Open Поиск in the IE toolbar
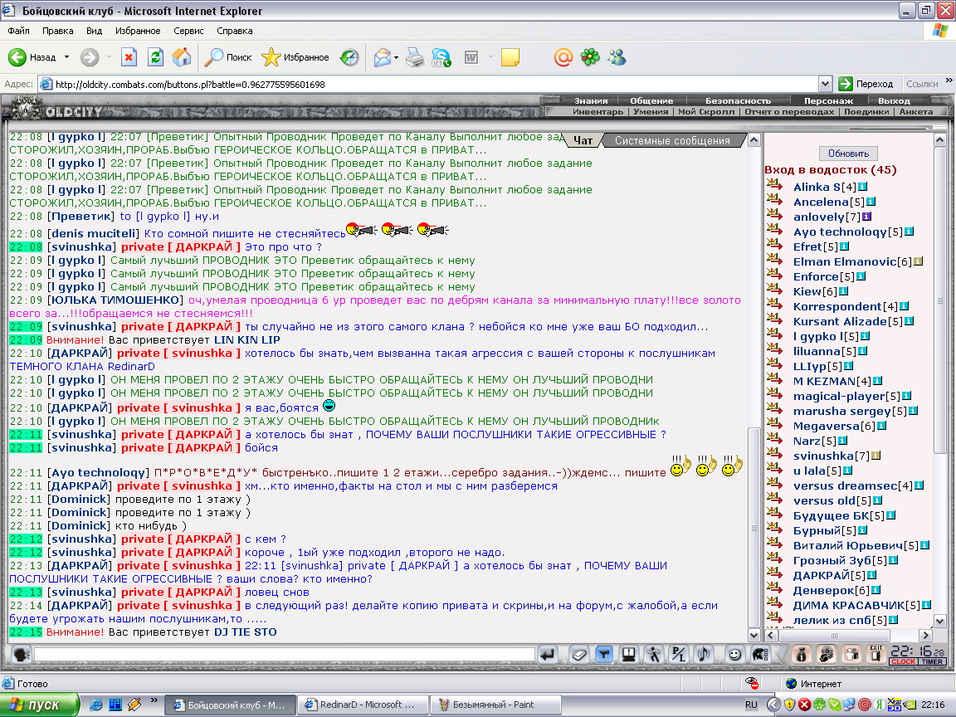 [x=228, y=57]
